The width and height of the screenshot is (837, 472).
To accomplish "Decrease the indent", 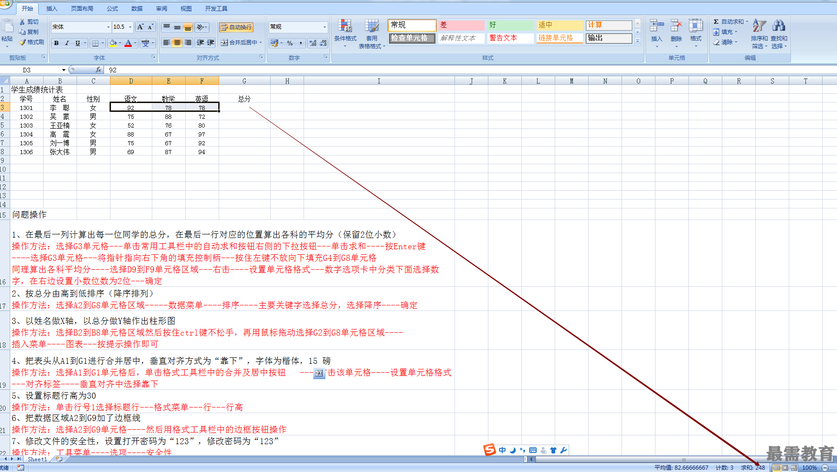I will click(201, 43).
